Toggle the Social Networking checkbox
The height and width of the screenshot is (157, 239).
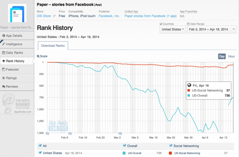pos(171,146)
